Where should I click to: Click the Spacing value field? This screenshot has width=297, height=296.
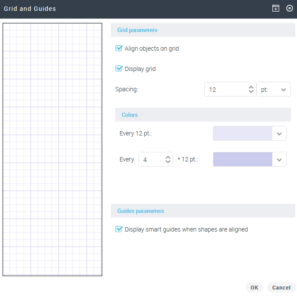click(x=226, y=90)
